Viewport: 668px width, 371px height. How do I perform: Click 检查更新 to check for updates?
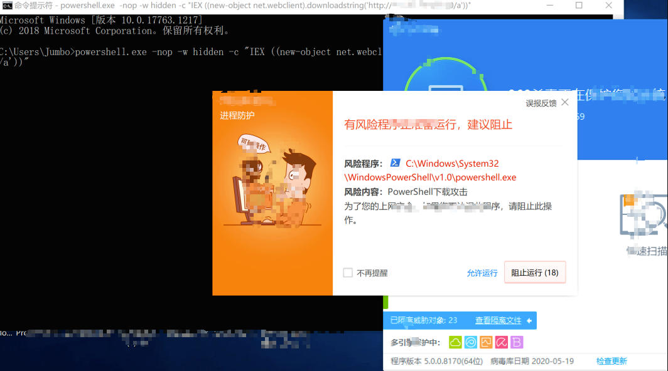[x=611, y=360]
